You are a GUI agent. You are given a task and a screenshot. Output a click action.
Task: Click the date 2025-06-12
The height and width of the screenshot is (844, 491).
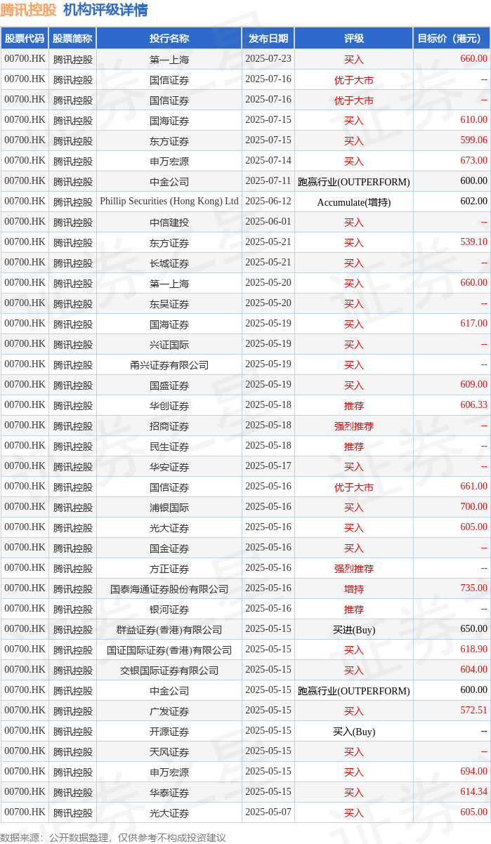[268, 202]
